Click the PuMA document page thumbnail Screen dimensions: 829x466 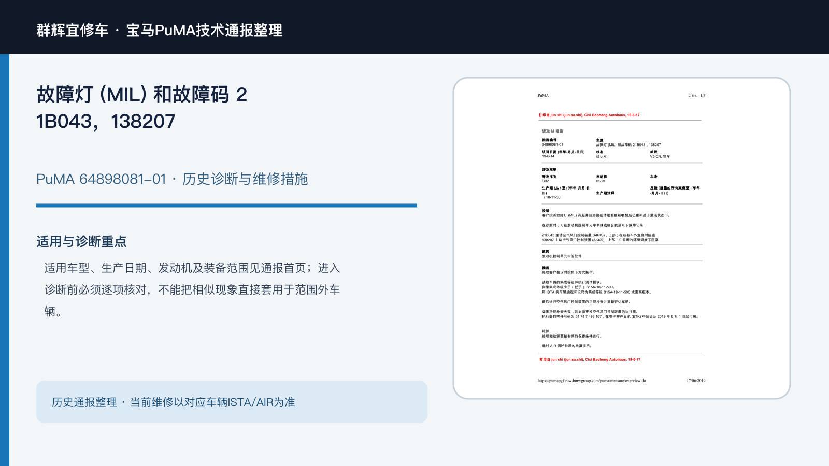pos(621,238)
